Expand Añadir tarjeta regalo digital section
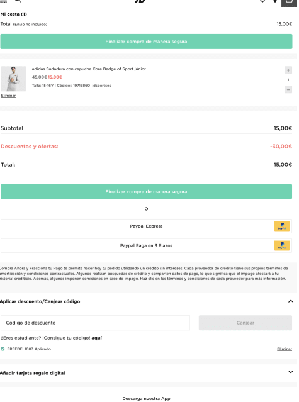The image size is (299, 402). point(291,372)
